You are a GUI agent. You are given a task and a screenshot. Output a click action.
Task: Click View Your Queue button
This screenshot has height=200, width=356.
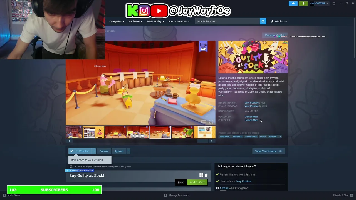pyautogui.click(x=268, y=151)
